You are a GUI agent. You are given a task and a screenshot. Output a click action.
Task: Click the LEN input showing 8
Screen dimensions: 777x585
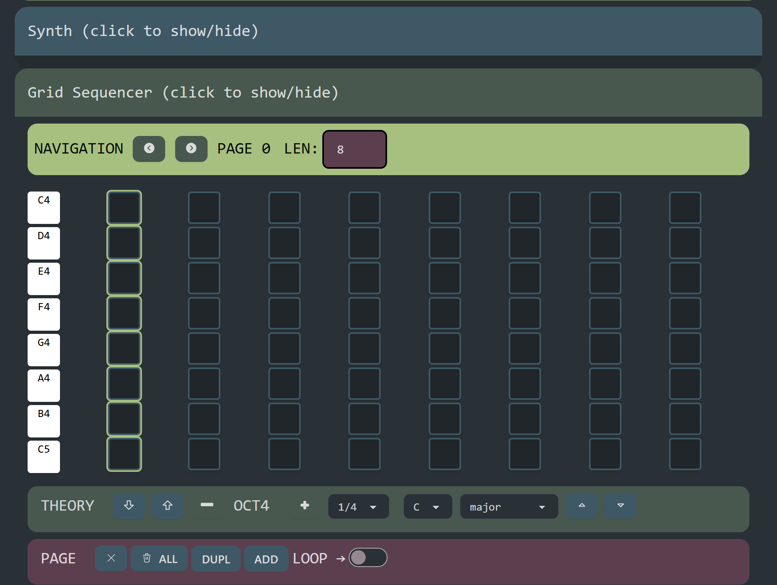click(x=354, y=149)
